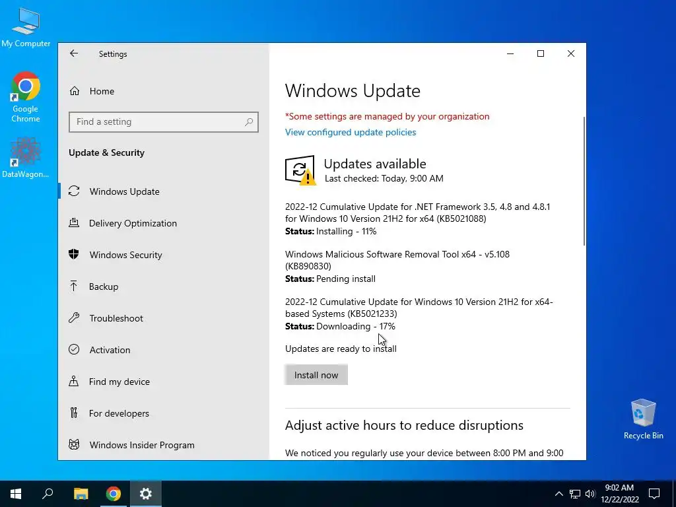Open Delivery Optimization settings
Viewport: 676px width, 507px height.
[164, 223]
